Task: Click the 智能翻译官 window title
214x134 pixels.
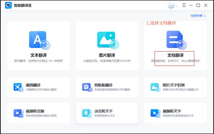Action: pyautogui.click(x=23, y=5)
